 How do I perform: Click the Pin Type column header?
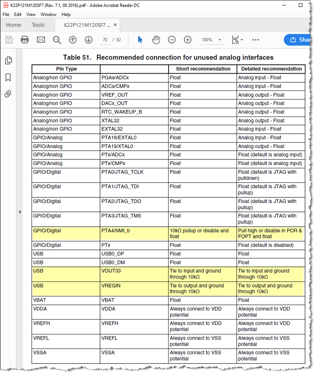click(66, 69)
